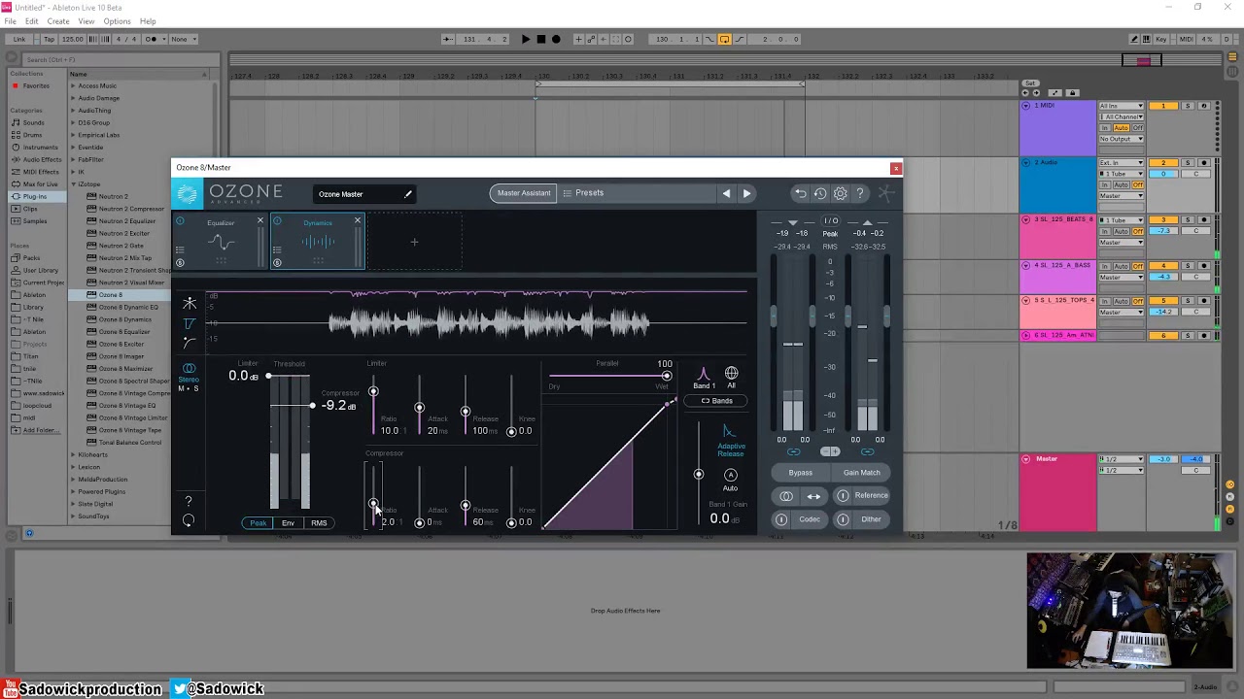Image resolution: width=1244 pixels, height=699 pixels.
Task: Add a module with the plus slot
Action: [414, 242]
